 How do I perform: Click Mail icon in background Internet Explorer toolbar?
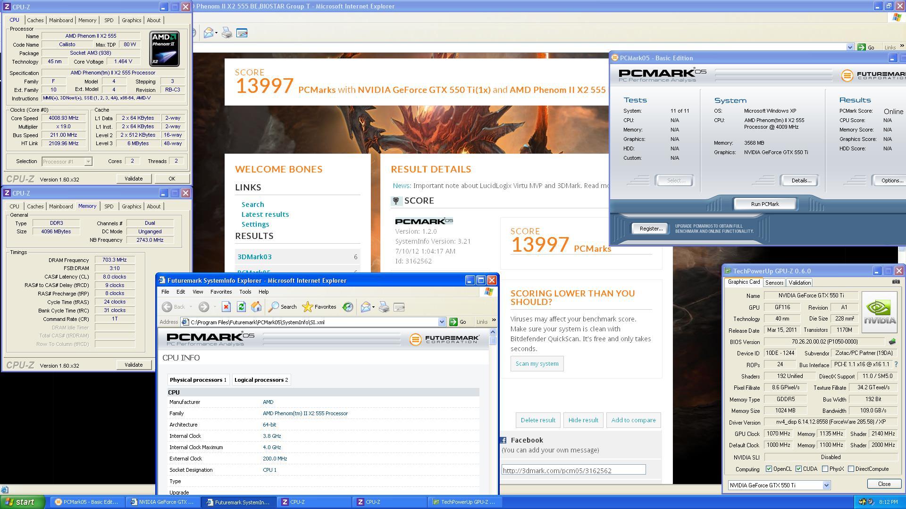pos(209,33)
